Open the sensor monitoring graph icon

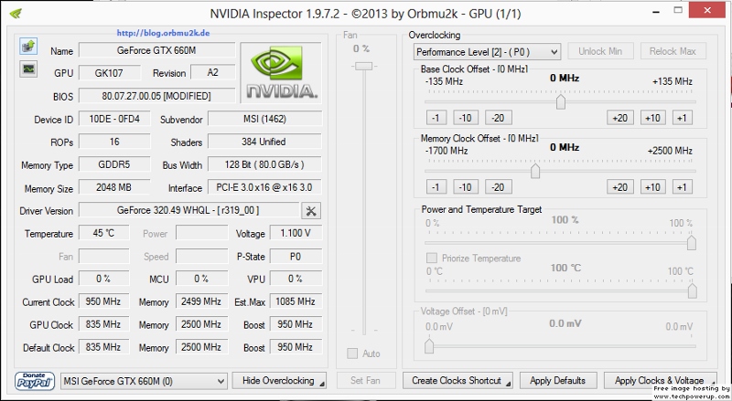[x=28, y=69]
